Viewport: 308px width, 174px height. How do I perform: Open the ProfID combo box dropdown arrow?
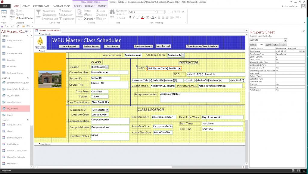tap(179, 68)
